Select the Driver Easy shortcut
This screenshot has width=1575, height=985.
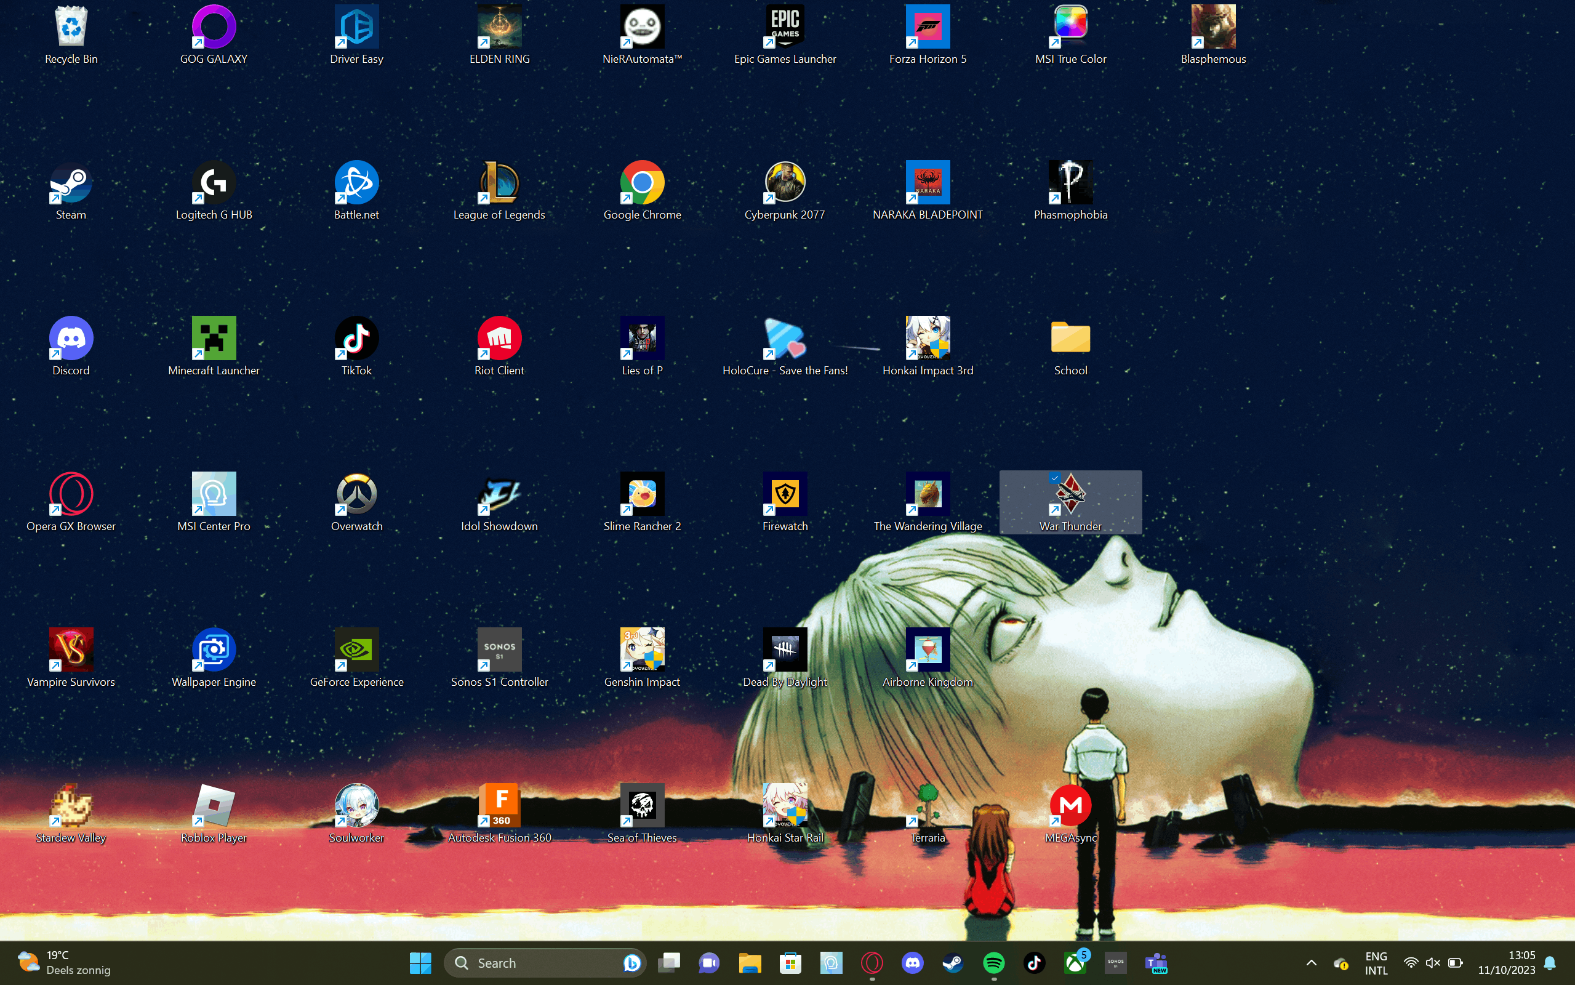[x=356, y=34]
